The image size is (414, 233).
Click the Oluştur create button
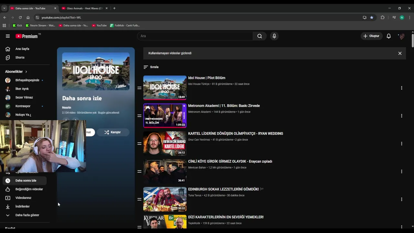click(372, 36)
